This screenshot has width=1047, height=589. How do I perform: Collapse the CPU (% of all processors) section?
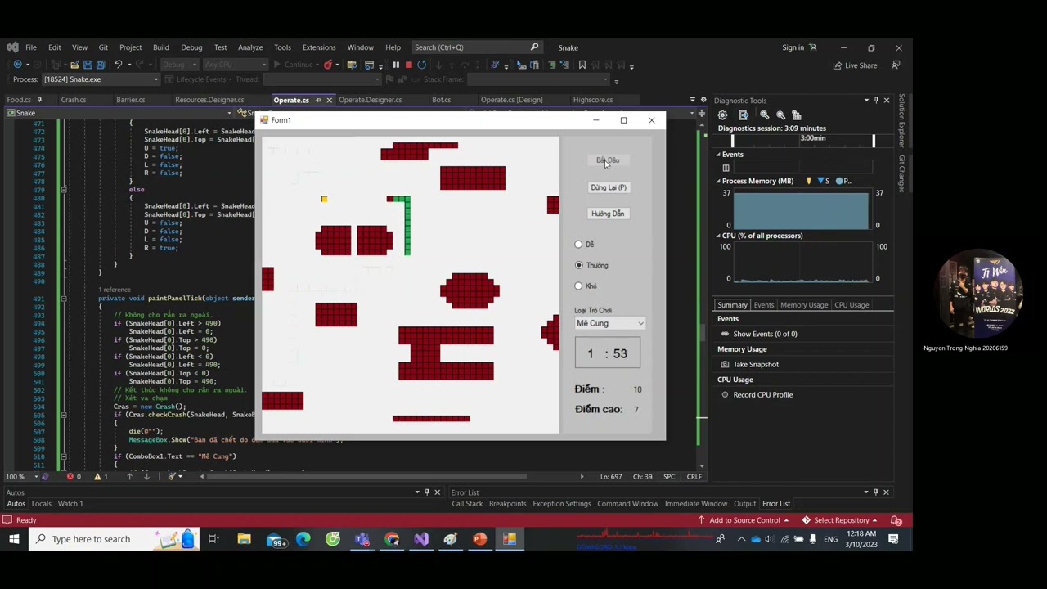click(x=719, y=236)
